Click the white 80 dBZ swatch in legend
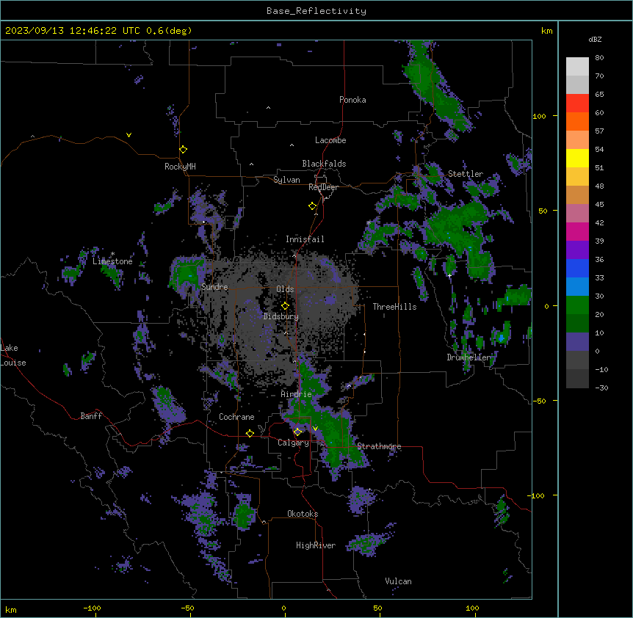Image resolution: width=633 pixels, height=618 pixels. pyautogui.click(x=577, y=66)
